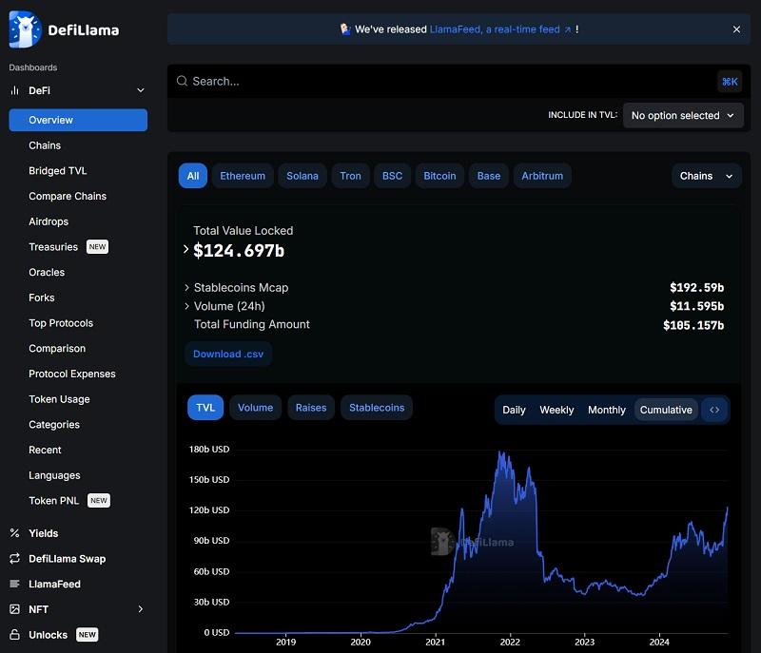Expand the Stablecoins Mcap row
Screen dimensions: 761x653
(x=186, y=287)
